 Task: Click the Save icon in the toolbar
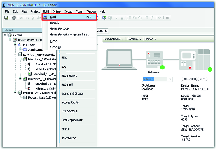pos(6,18)
